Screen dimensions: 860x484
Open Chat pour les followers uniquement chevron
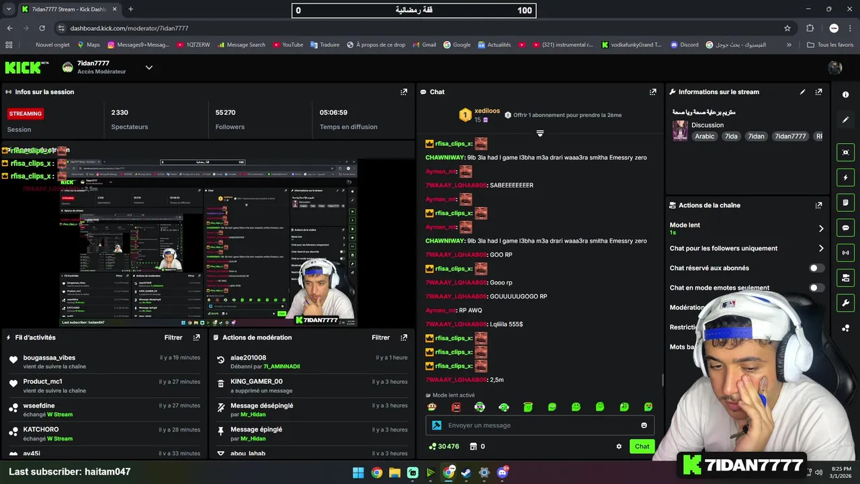820,248
